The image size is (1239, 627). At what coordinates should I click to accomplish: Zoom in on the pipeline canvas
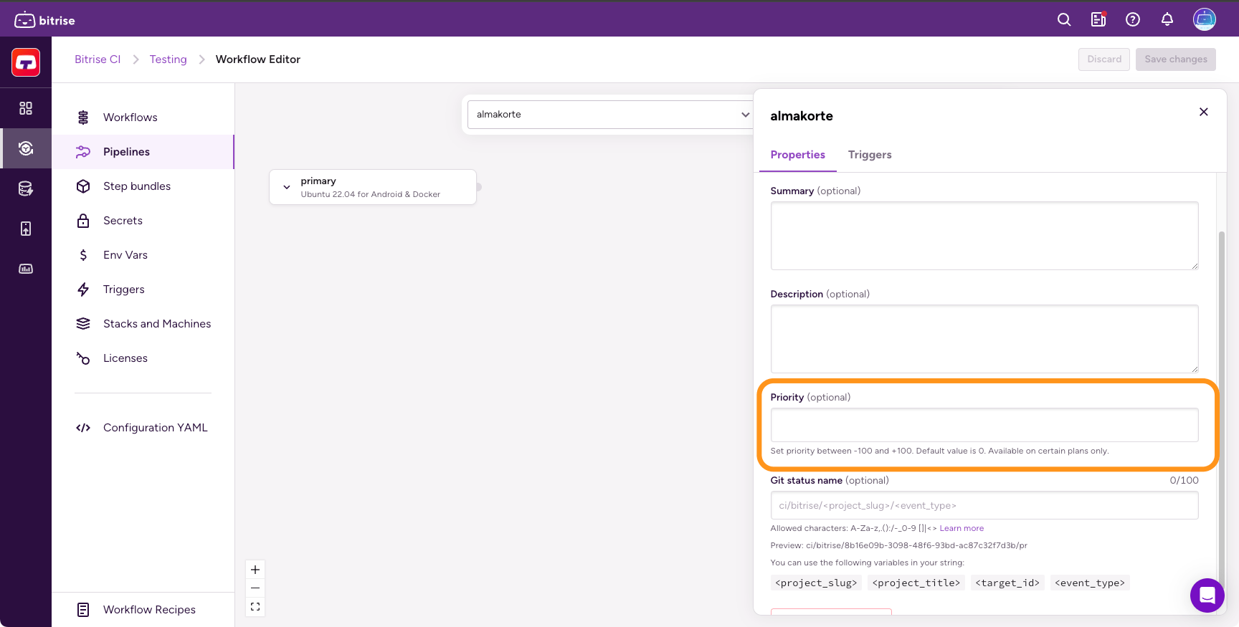(x=255, y=570)
